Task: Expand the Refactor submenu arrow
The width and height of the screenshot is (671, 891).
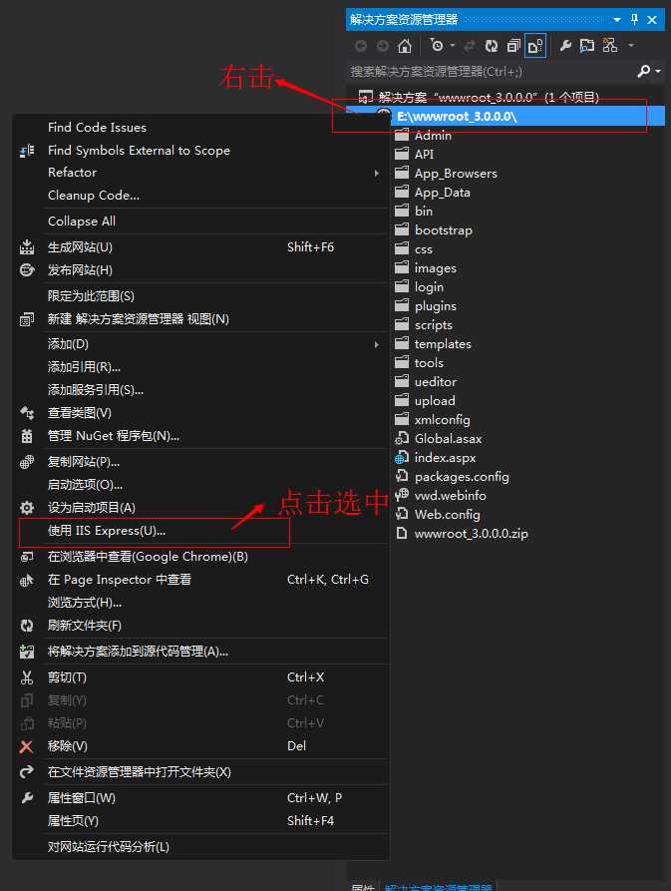Action: [x=376, y=173]
